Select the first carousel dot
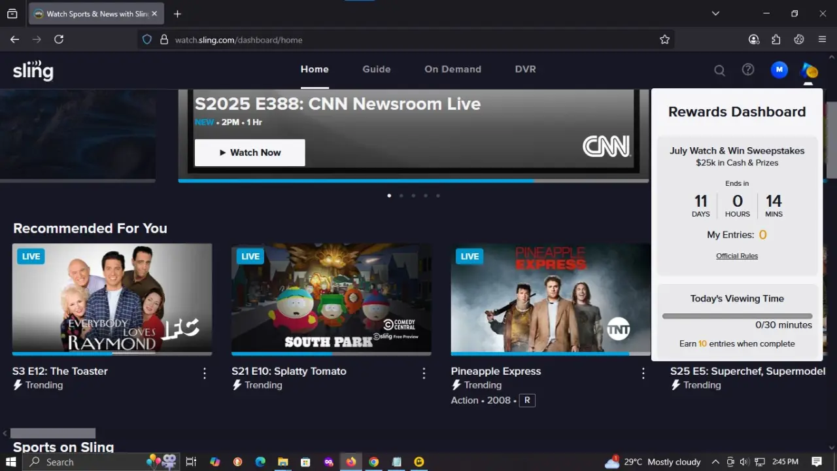 pyautogui.click(x=389, y=196)
